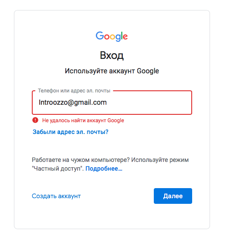The image size is (227, 237).
Task: Click the blue 'Далее' button
Action: coord(173,196)
